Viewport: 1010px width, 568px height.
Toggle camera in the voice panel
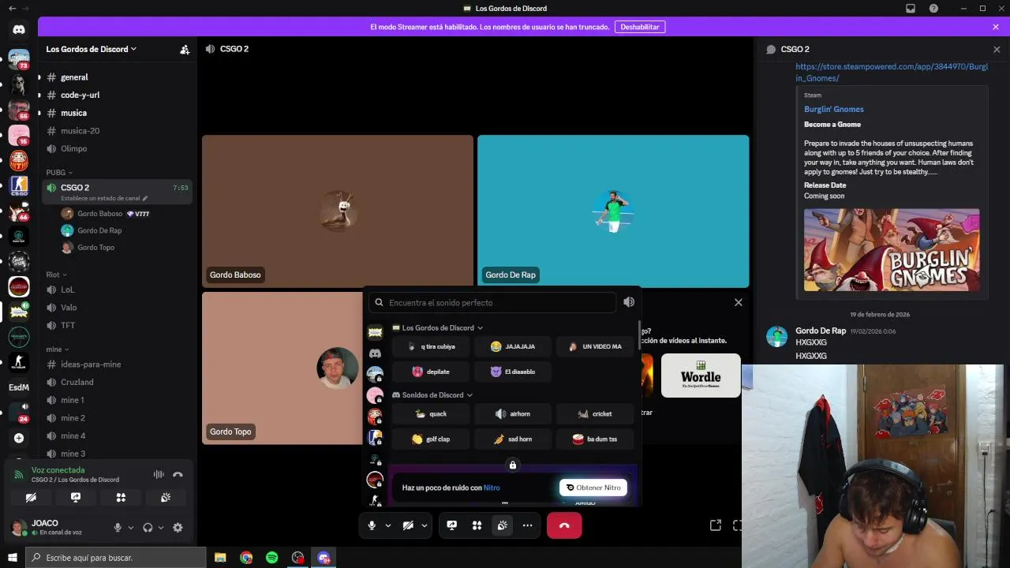(x=31, y=498)
